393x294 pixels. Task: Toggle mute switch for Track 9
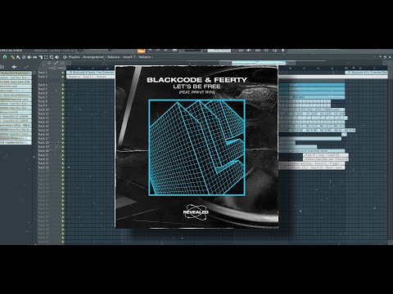(x=63, y=105)
